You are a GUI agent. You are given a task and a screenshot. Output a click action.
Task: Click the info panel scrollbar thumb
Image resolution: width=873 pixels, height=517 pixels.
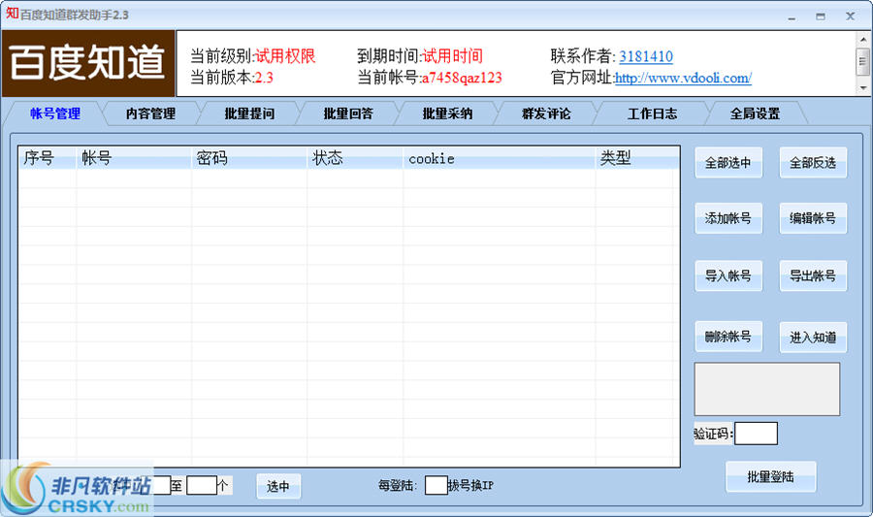863,61
